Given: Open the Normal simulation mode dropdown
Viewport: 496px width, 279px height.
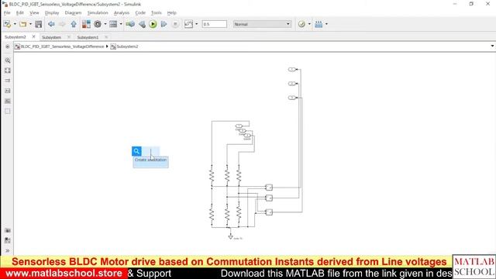Looking at the screenshot, I should coord(262,24).
